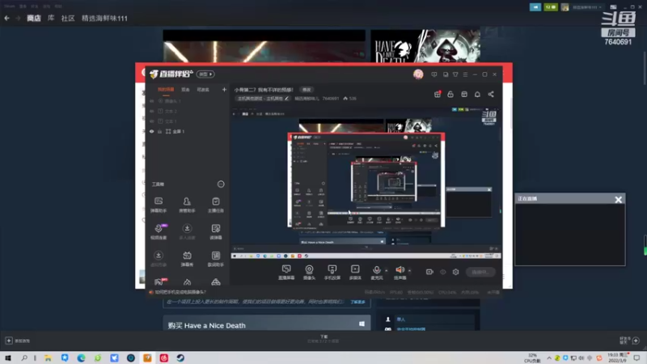Open notifications bell in streaming app
Viewport: 647px width, 364px height.
pyautogui.click(x=477, y=94)
